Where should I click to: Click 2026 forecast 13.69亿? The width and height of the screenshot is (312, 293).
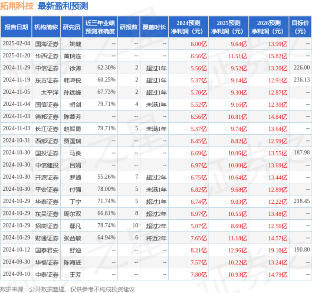pyautogui.click(x=278, y=165)
